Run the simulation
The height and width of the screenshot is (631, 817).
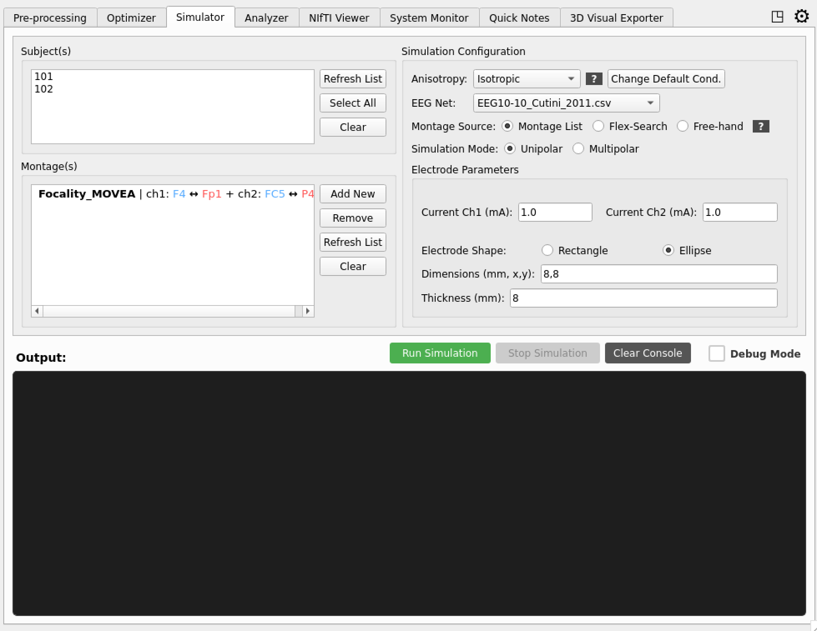(x=439, y=353)
